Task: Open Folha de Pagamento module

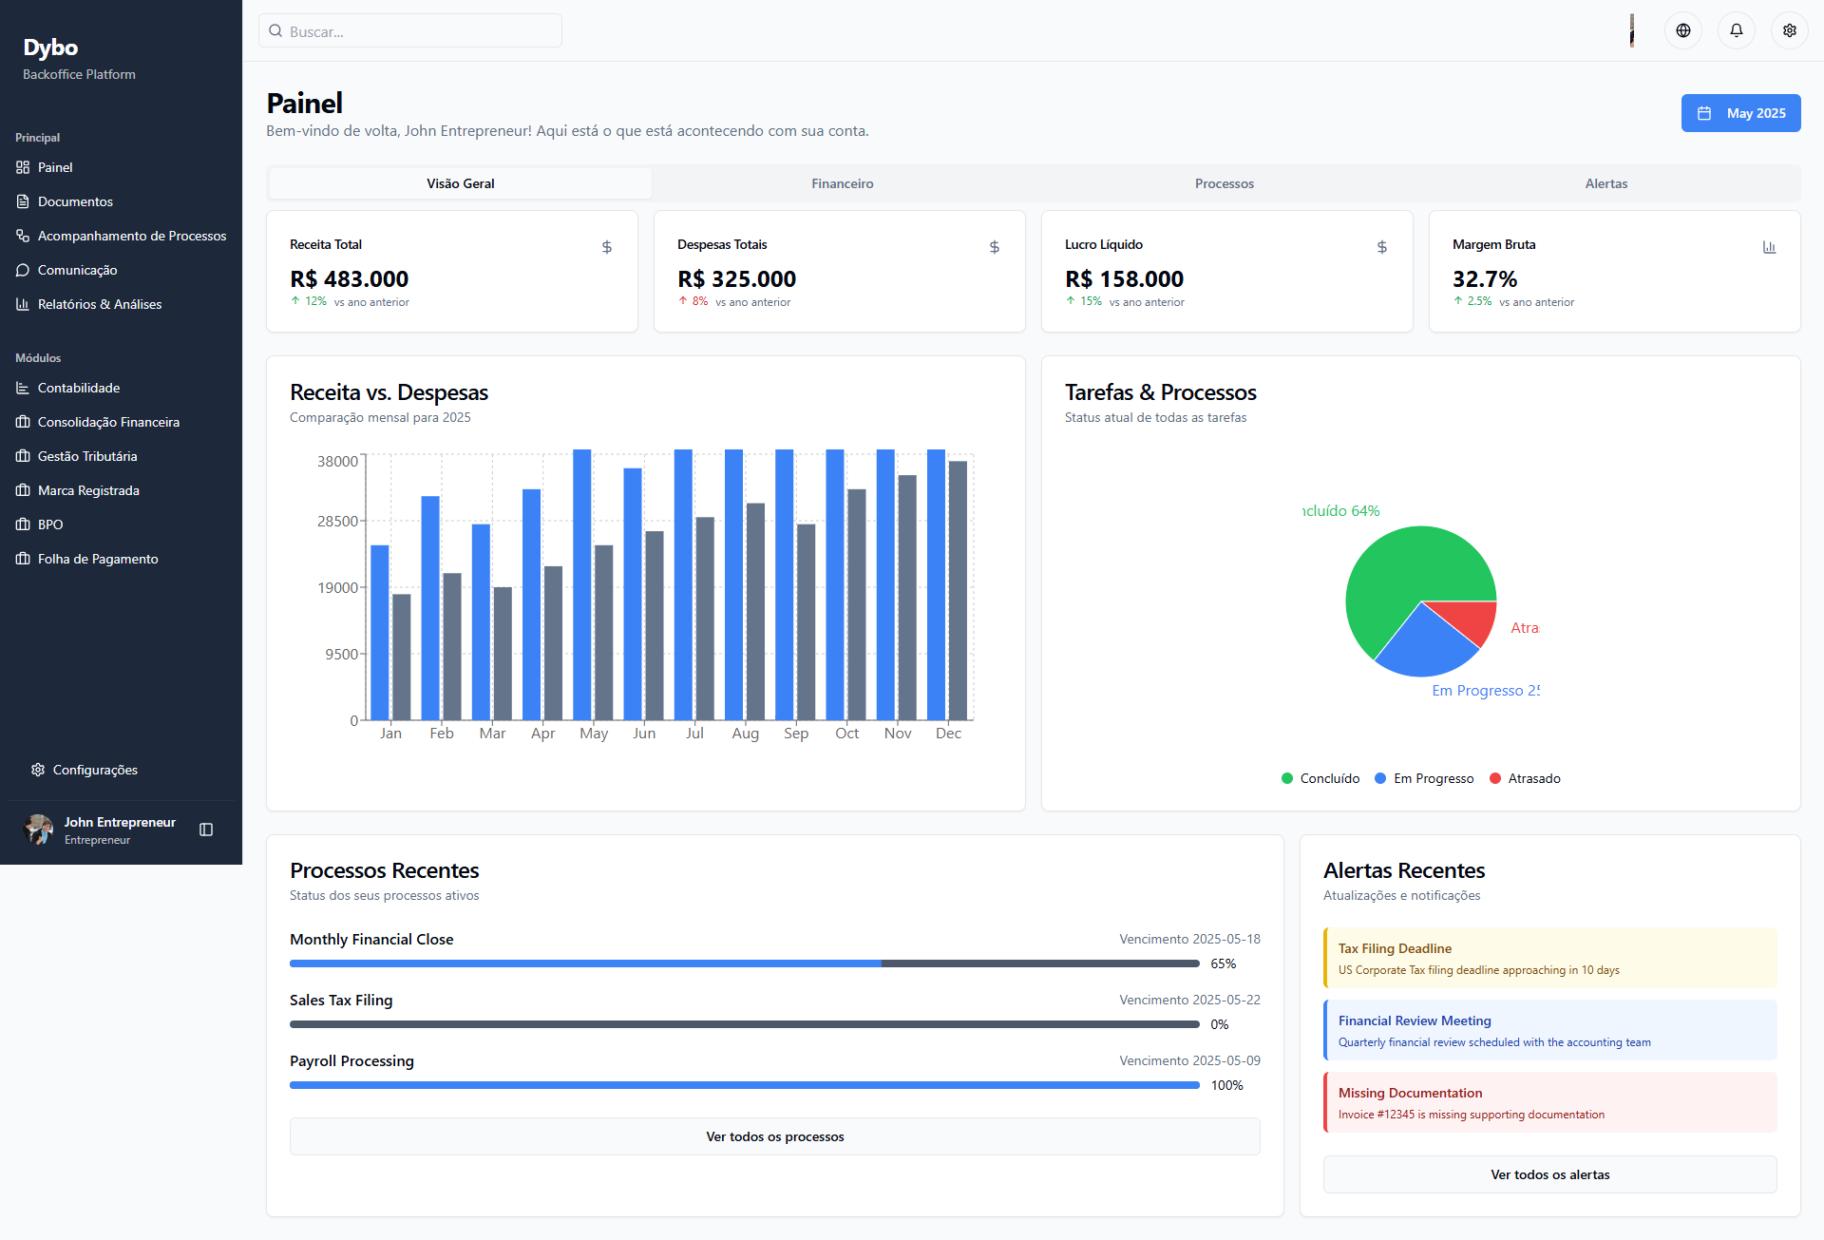Action: [x=121, y=559]
